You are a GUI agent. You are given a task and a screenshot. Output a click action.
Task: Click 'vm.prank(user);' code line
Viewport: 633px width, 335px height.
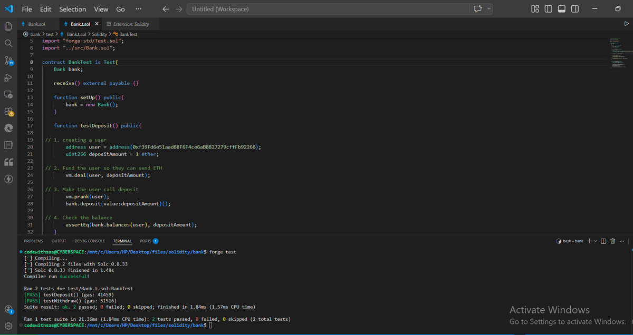(x=87, y=196)
